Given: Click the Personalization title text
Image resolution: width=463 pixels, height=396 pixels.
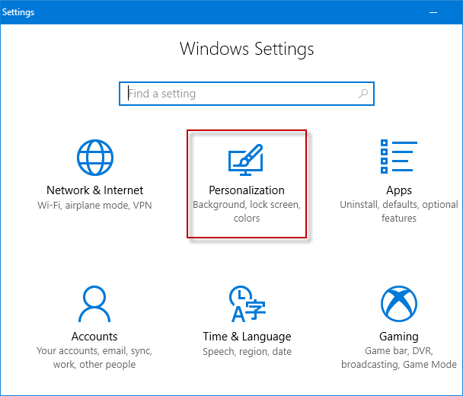Looking at the screenshot, I should pyautogui.click(x=247, y=190).
